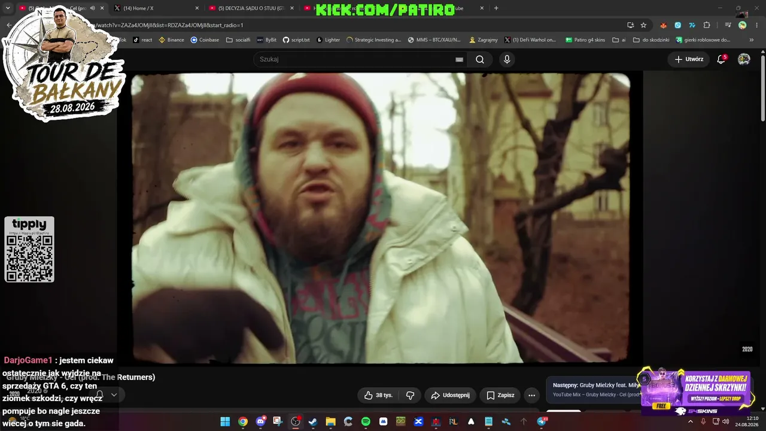Click the microphone icon in system tray

[x=703, y=421]
